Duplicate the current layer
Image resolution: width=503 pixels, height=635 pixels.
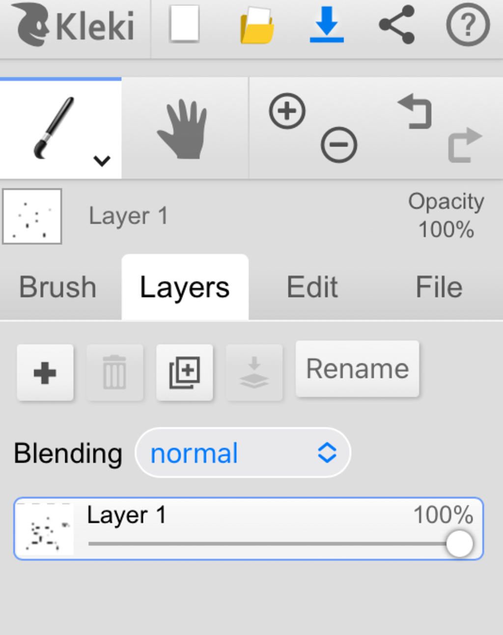[x=185, y=373]
